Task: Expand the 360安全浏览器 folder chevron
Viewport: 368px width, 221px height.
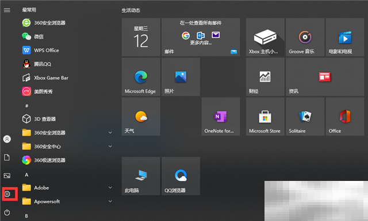Action: pos(110,132)
